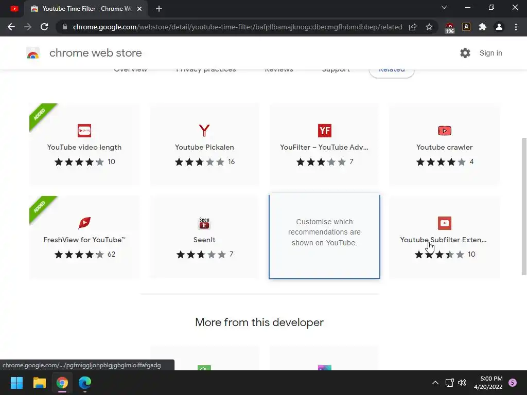Open File Explorer from the taskbar

pyautogui.click(x=39, y=383)
